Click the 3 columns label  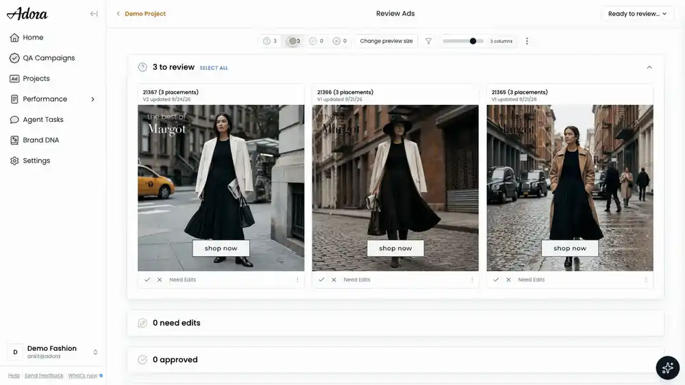click(x=501, y=41)
